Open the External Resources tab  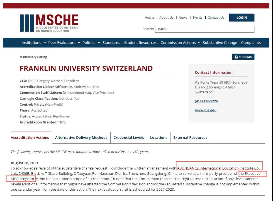(190, 137)
